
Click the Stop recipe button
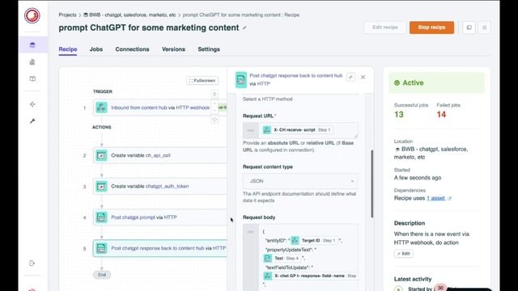click(x=431, y=27)
